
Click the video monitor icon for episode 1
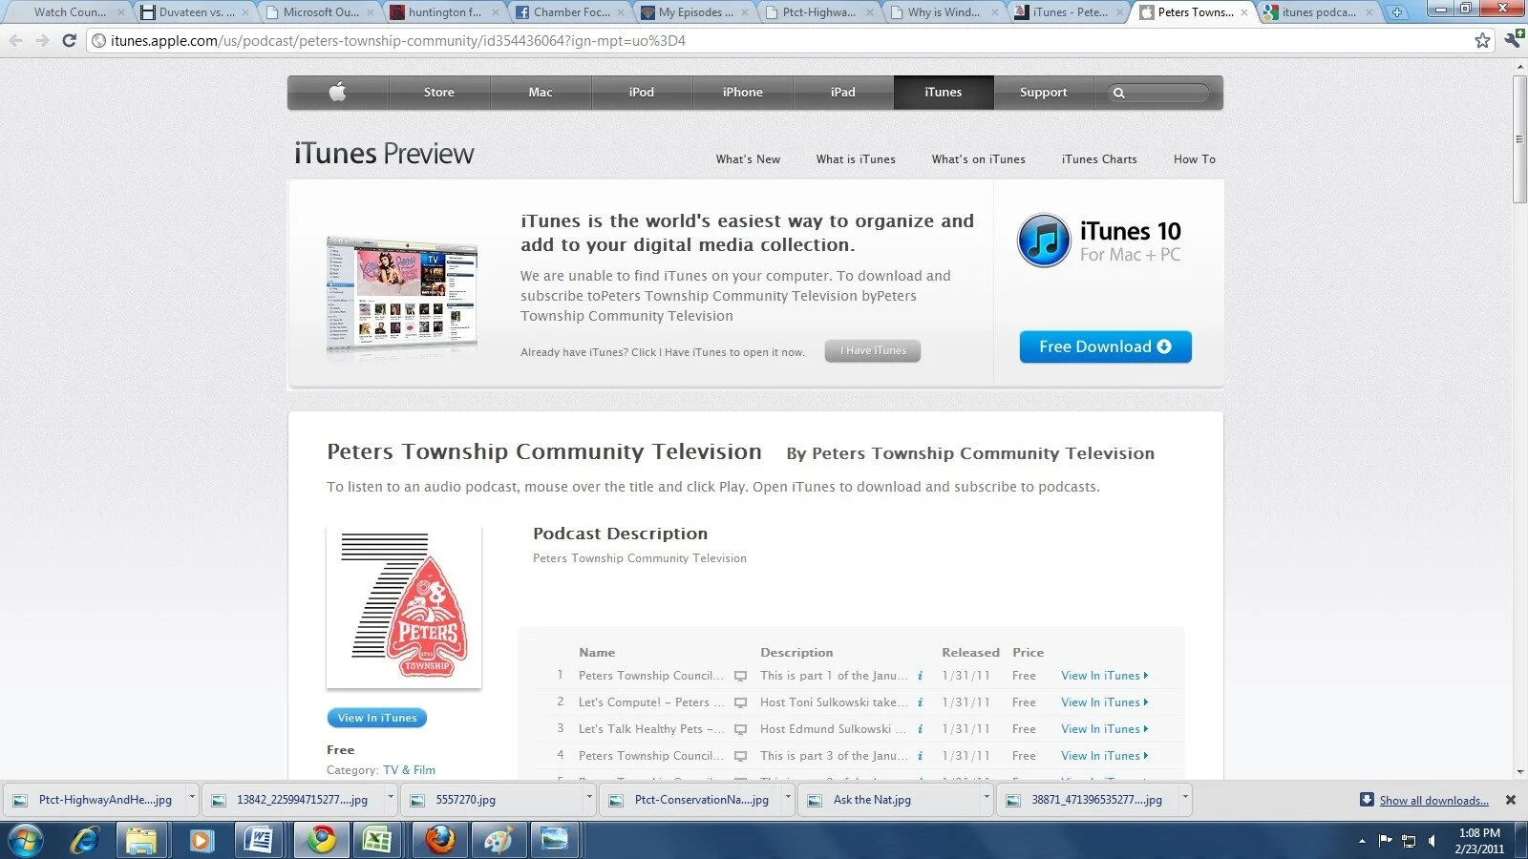point(740,676)
